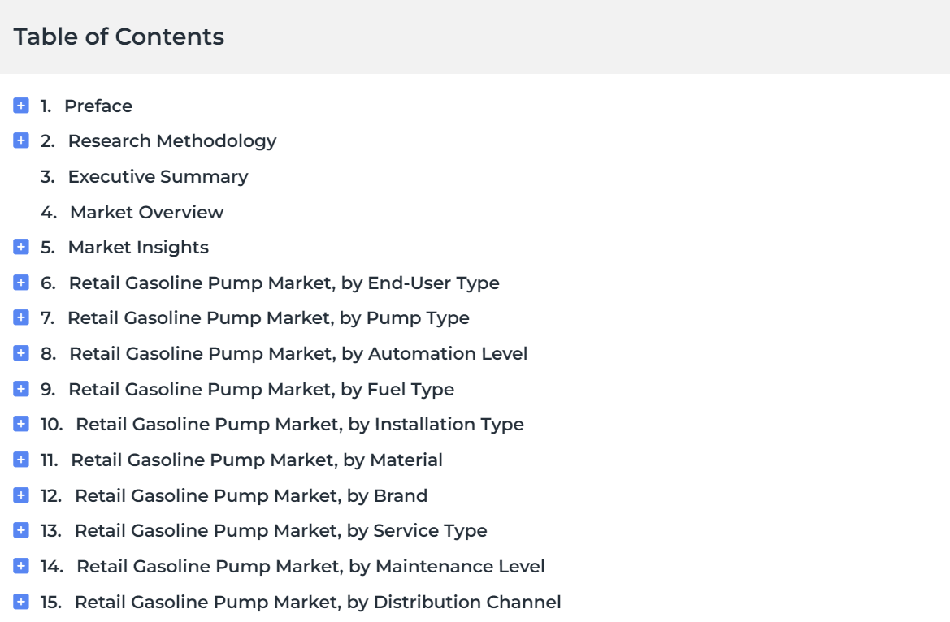Click plus icon beside Fuel Type chapter
This screenshot has width=950, height=622.
(21, 389)
